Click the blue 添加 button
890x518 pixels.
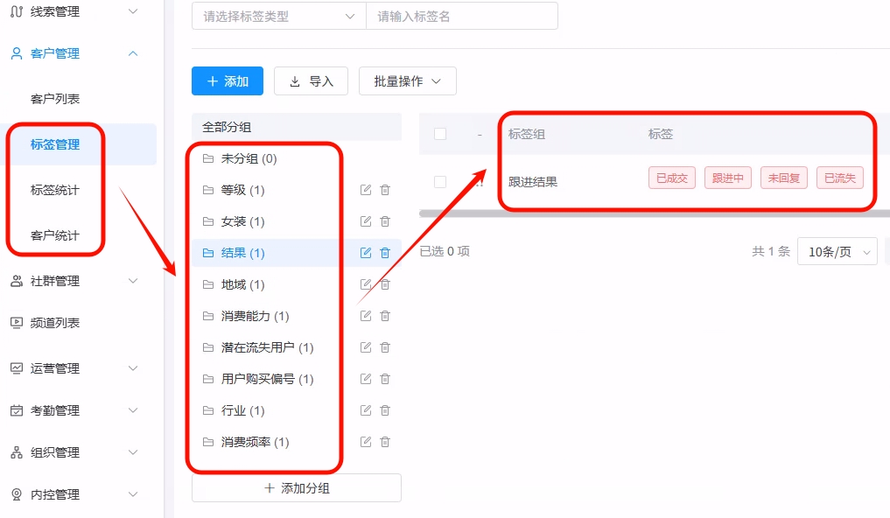pyautogui.click(x=228, y=81)
